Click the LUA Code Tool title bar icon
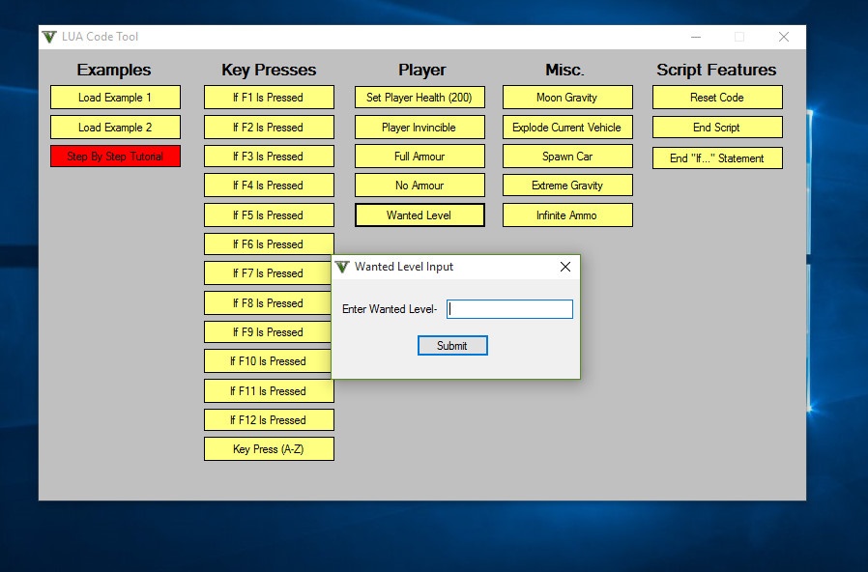868x572 pixels. (49, 37)
